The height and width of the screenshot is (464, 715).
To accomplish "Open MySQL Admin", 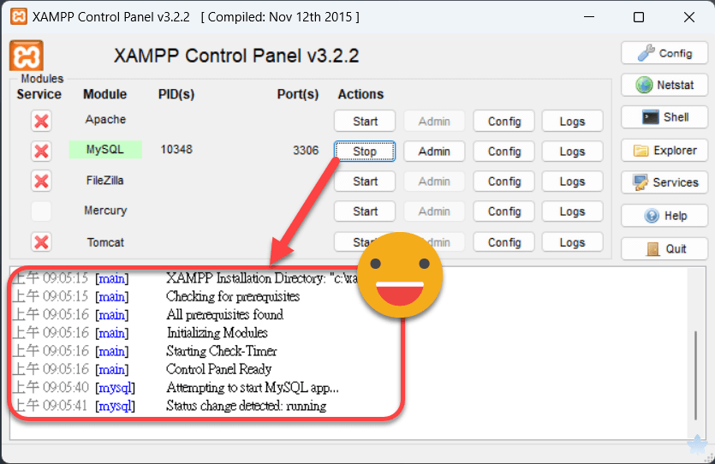I will coord(434,152).
